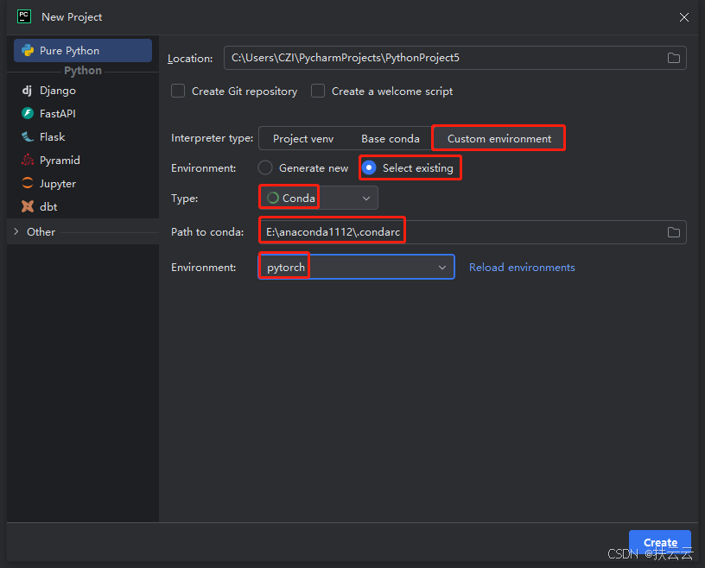Open the Type dropdown arrow
This screenshot has width=705, height=568.
point(366,199)
